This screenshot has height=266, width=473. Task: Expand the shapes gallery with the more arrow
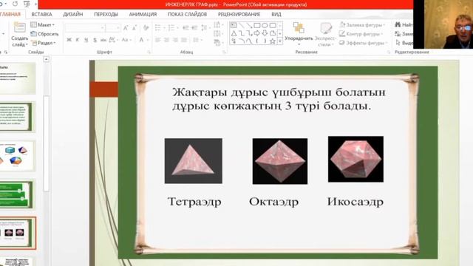click(280, 41)
